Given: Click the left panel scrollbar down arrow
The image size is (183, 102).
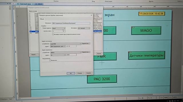Looking at the screenshot, I should pyautogui.click(x=13, y=96).
